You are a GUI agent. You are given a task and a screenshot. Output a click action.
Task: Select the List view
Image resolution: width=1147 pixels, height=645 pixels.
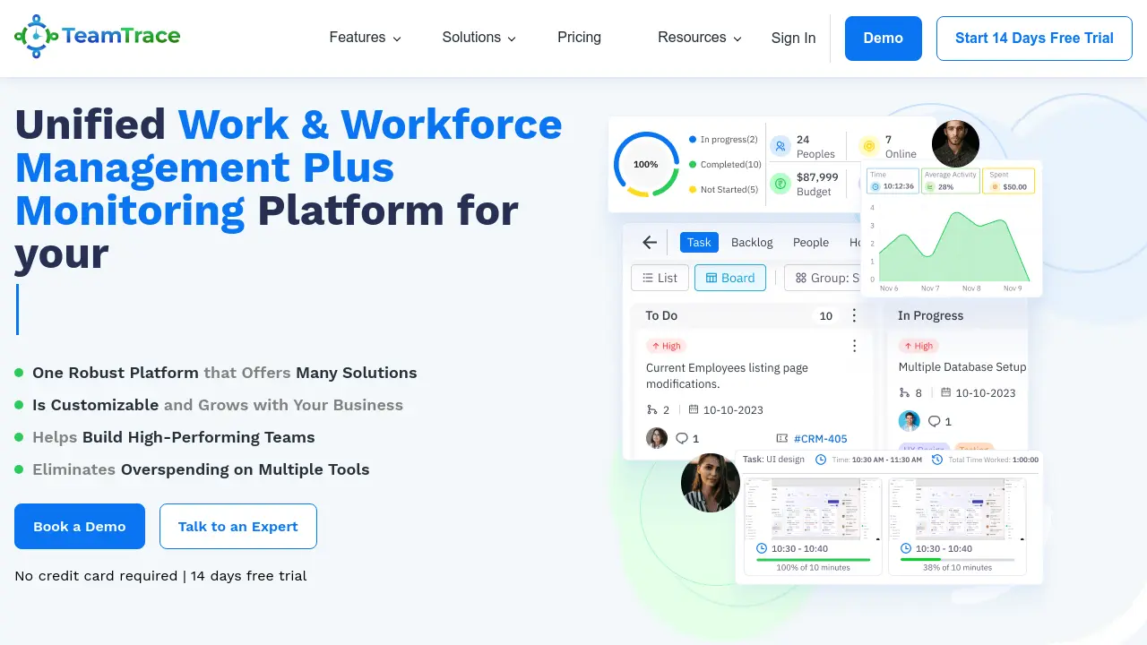(x=660, y=278)
